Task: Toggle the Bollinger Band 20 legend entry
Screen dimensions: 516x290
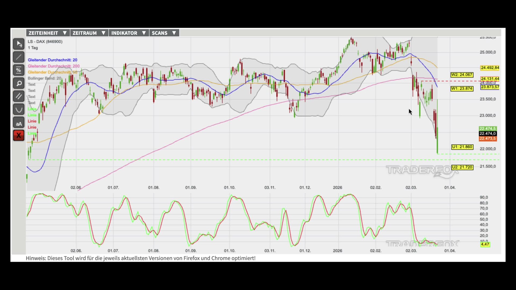Action: [45, 78]
